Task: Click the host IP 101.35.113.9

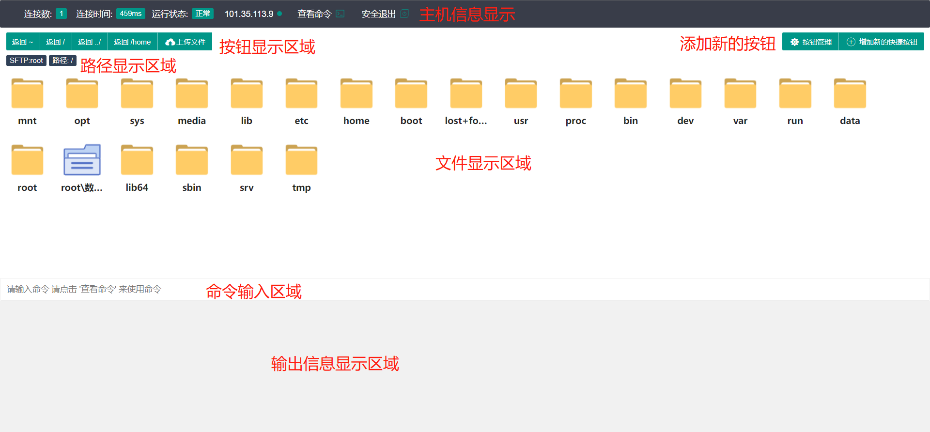Action: pyautogui.click(x=249, y=14)
